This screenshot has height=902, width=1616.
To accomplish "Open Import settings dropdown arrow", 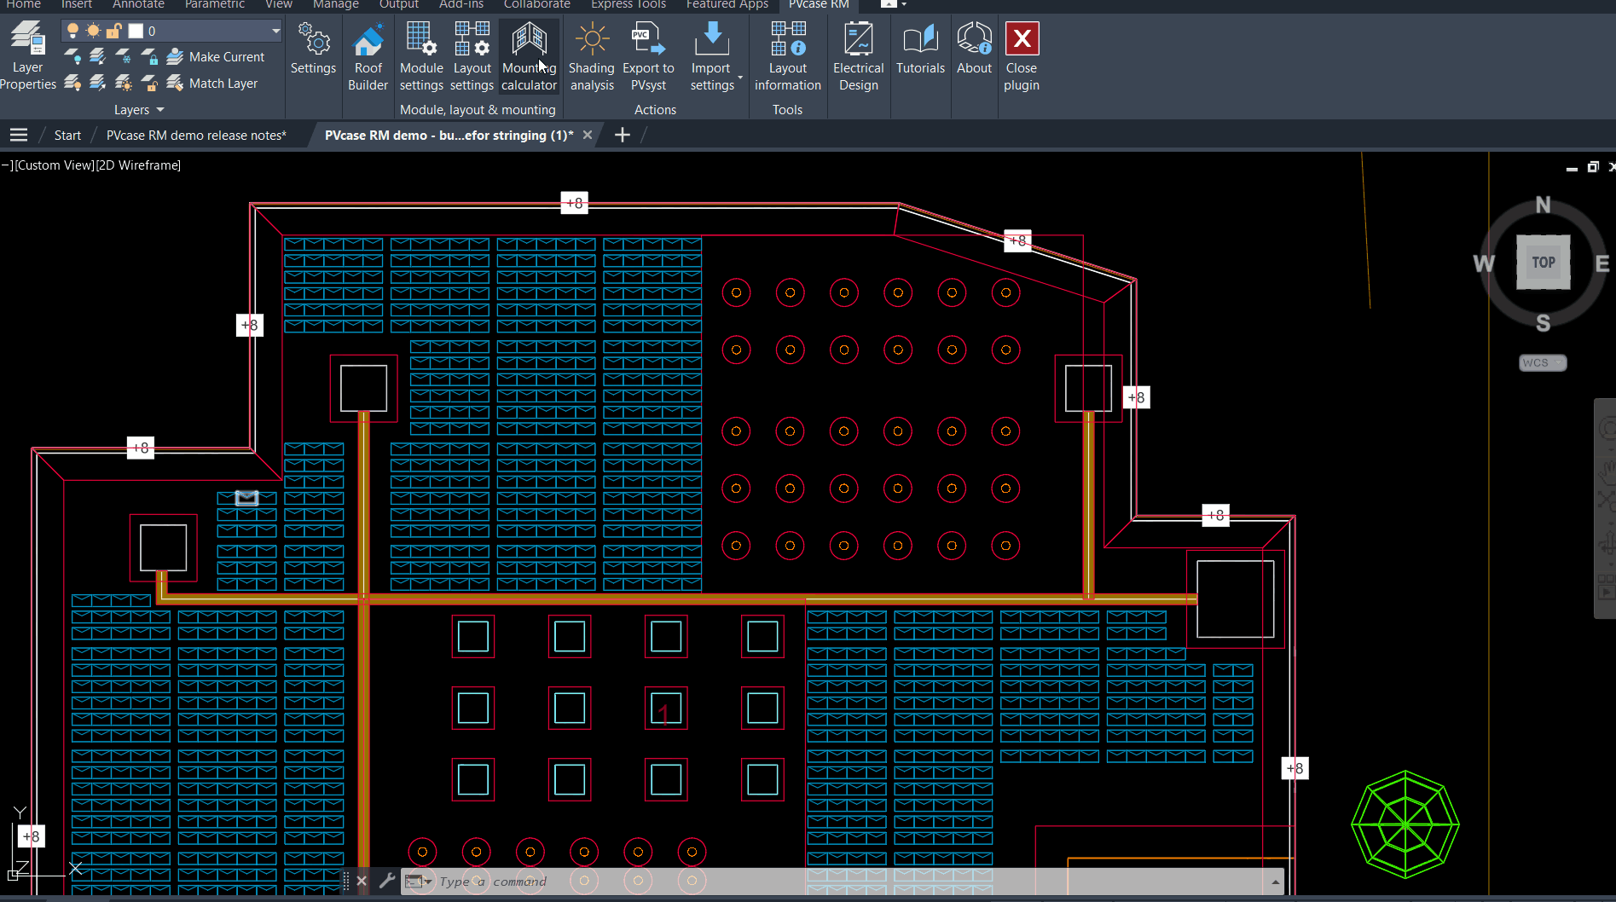I will coord(739,78).
